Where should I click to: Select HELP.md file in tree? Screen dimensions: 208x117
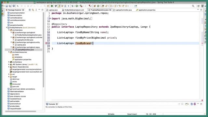tap(16, 79)
